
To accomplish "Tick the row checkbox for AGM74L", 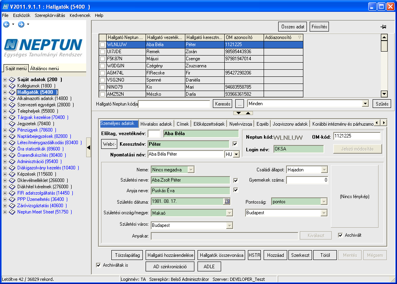I will coord(103,73).
